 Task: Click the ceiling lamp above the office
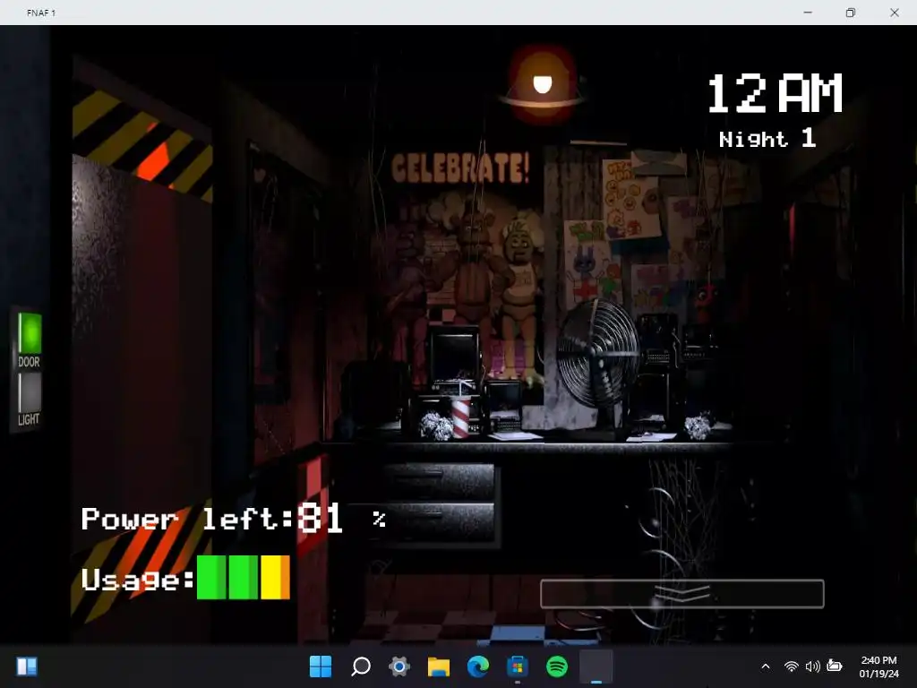pos(542,85)
